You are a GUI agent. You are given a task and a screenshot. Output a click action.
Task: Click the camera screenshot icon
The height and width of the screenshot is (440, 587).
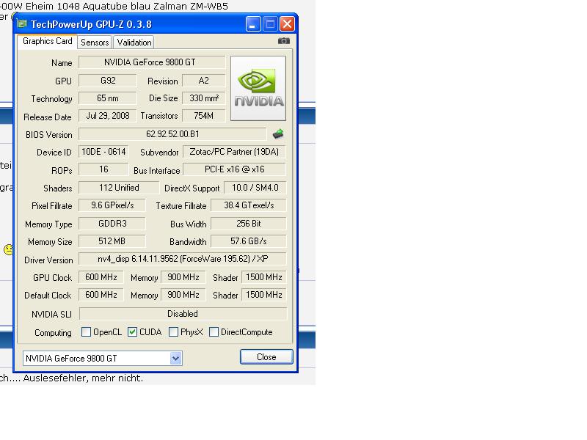[x=284, y=41]
